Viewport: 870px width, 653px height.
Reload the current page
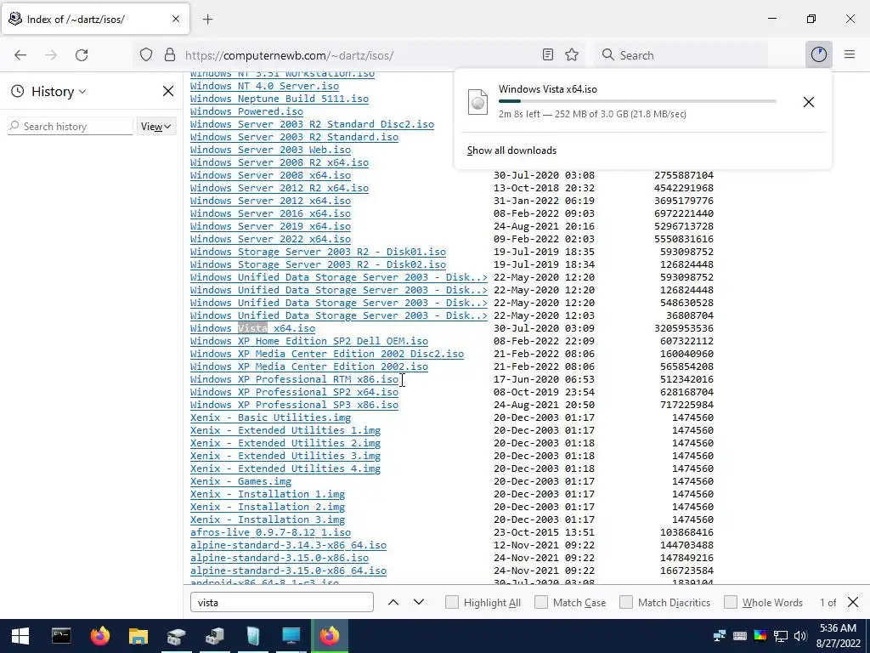[x=82, y=55]
